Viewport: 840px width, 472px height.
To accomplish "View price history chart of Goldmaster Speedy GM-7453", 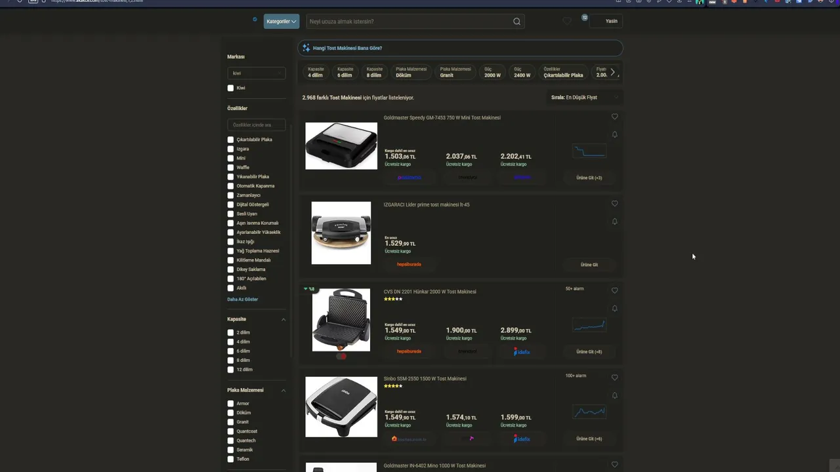I will [589, 151].
